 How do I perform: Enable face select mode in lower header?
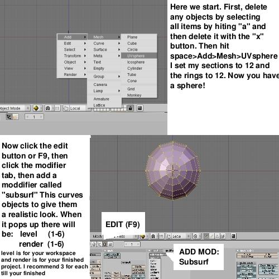click(217, 236)
